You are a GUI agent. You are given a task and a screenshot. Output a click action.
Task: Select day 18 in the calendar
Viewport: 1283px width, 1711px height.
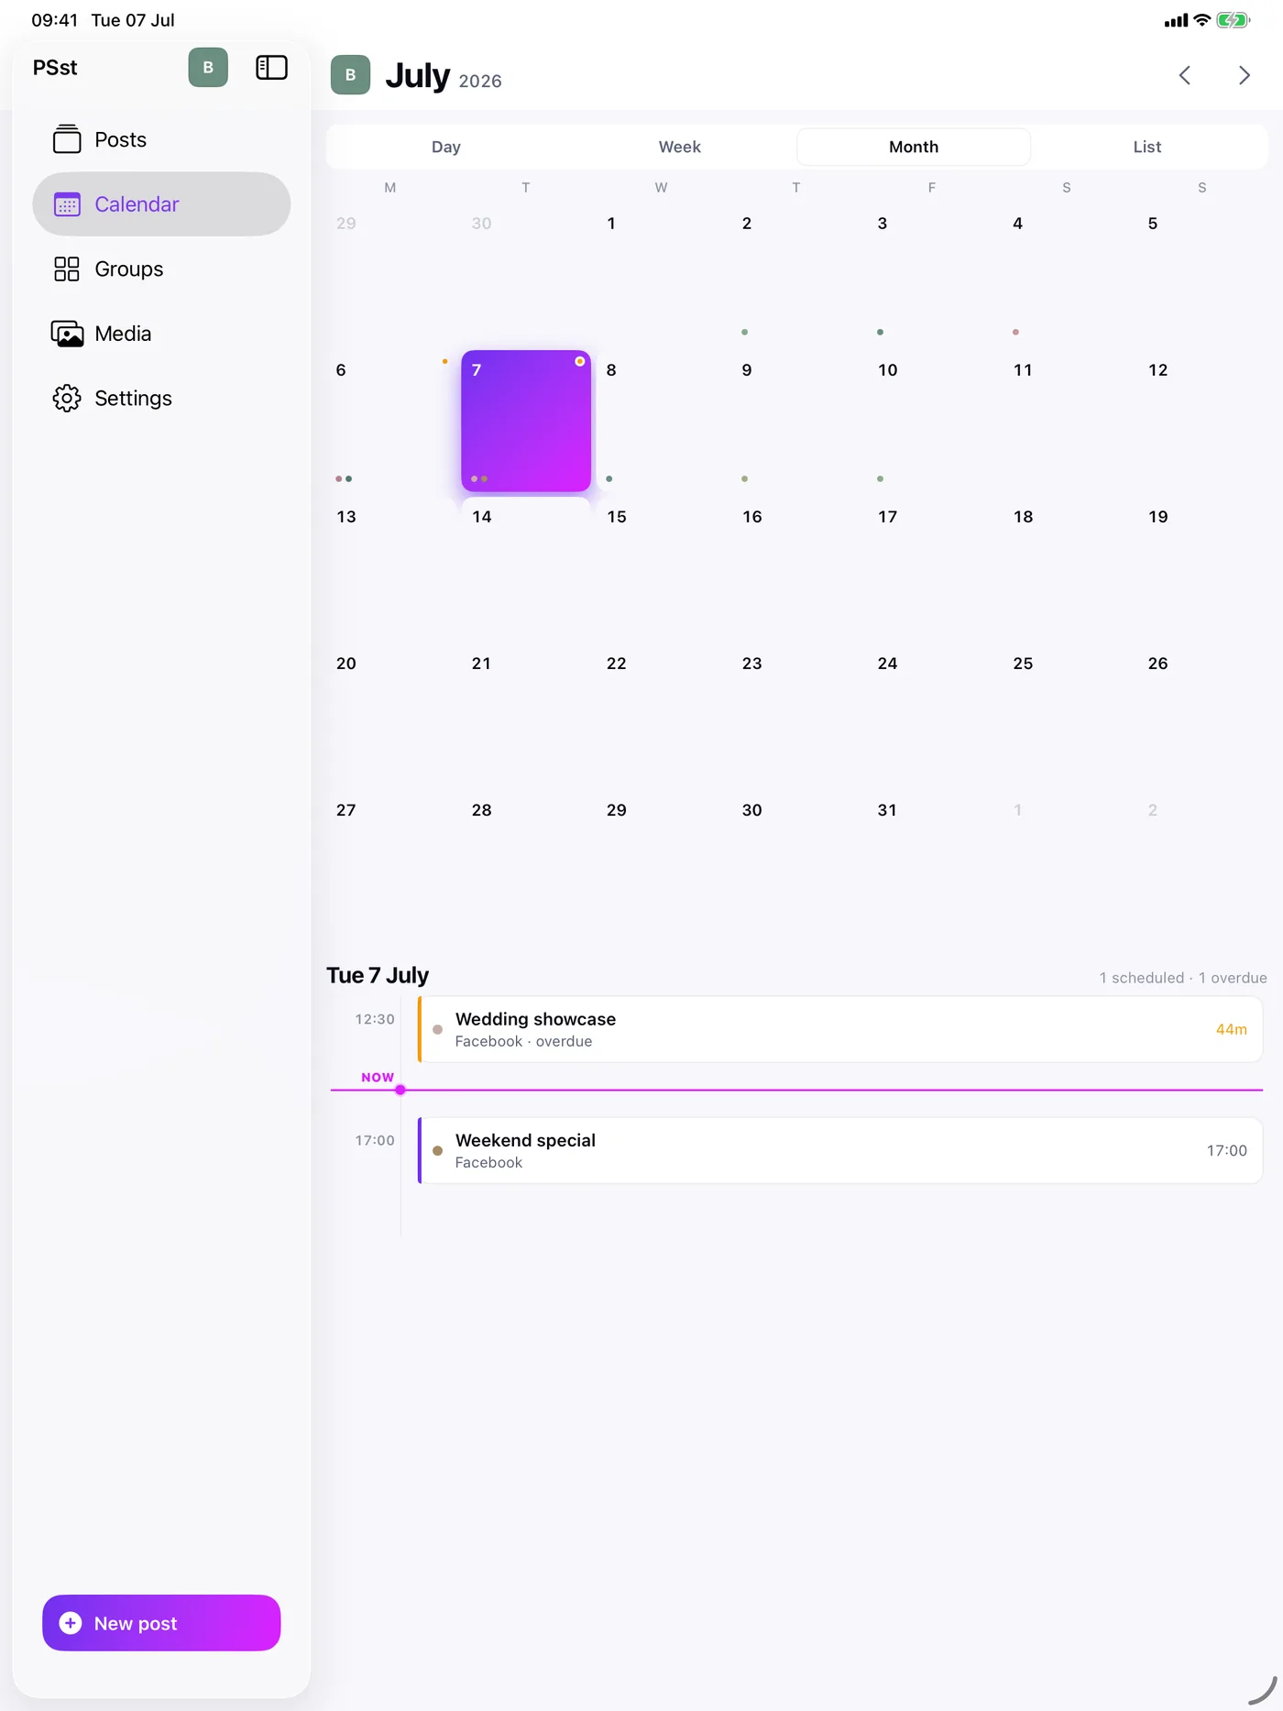click(1067, 568)
